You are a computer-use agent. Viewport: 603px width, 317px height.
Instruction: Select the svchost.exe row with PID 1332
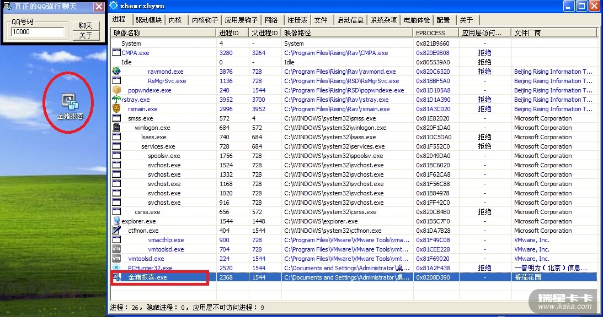(x=354, y=174)
